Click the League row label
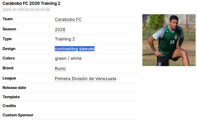 9,78
